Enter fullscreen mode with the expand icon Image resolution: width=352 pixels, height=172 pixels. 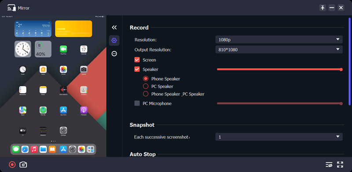tap(340, 165)
